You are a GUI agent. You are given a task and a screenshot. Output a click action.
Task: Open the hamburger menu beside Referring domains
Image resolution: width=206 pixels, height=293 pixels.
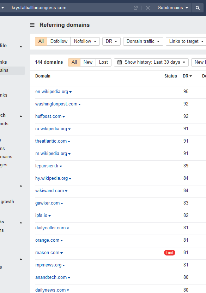(32, 25)
